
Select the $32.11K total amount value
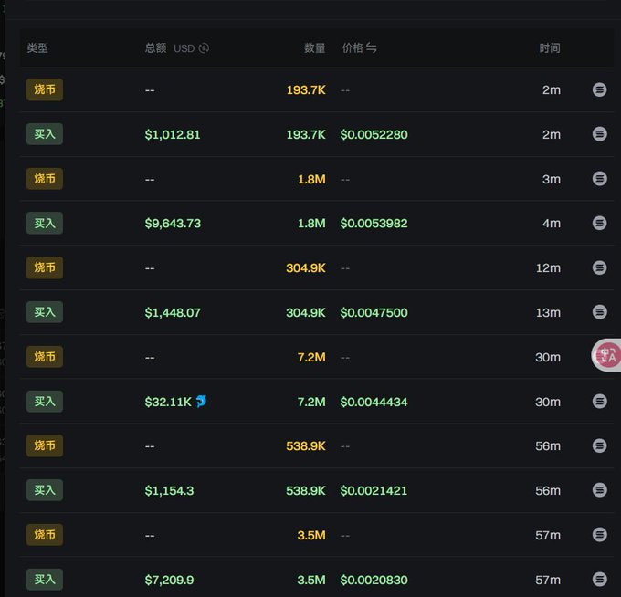[x=168, y=402]
